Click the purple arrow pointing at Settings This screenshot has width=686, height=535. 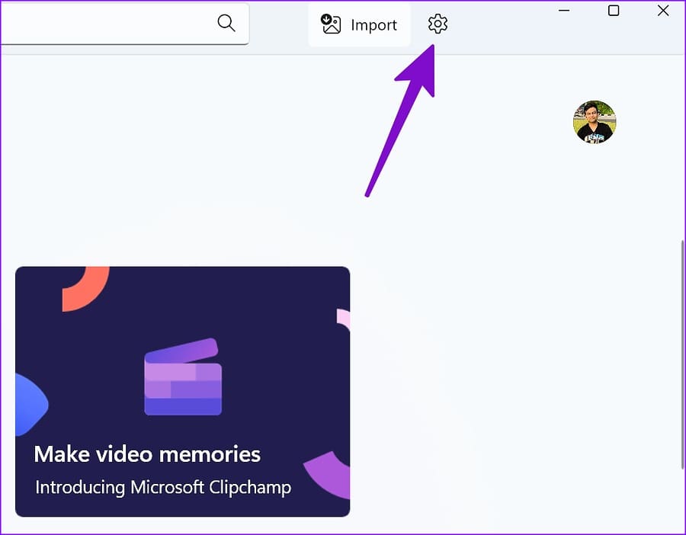coord(400,120)
